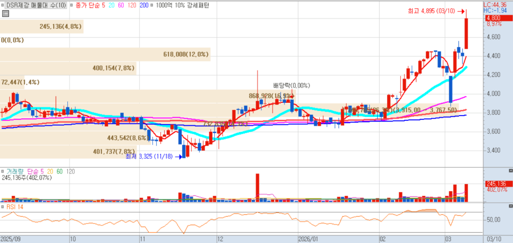Click the 4,600 price axis label
This screenshot has height=243, width=513.
(x=493, y=37)
